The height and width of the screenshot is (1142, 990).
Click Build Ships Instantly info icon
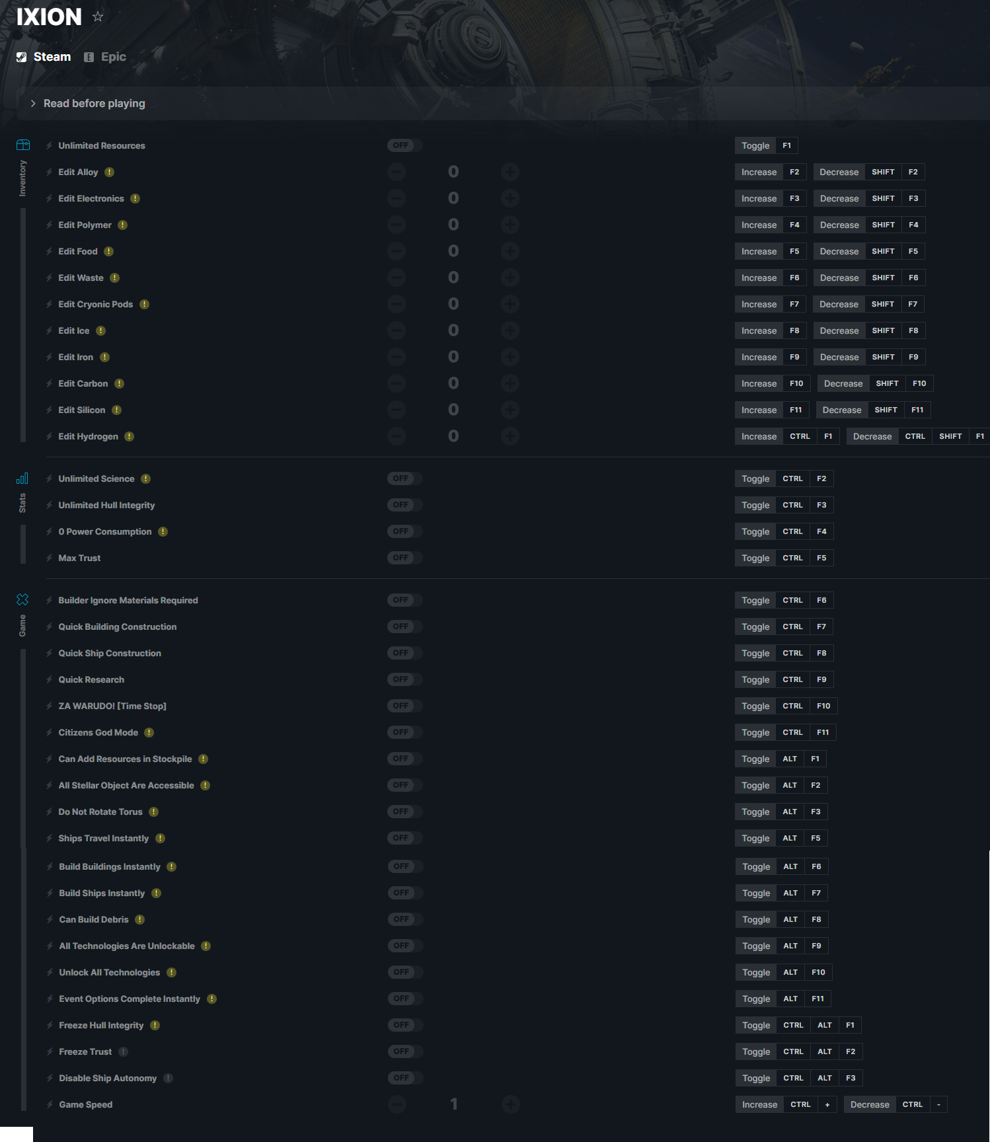point(157,893)
